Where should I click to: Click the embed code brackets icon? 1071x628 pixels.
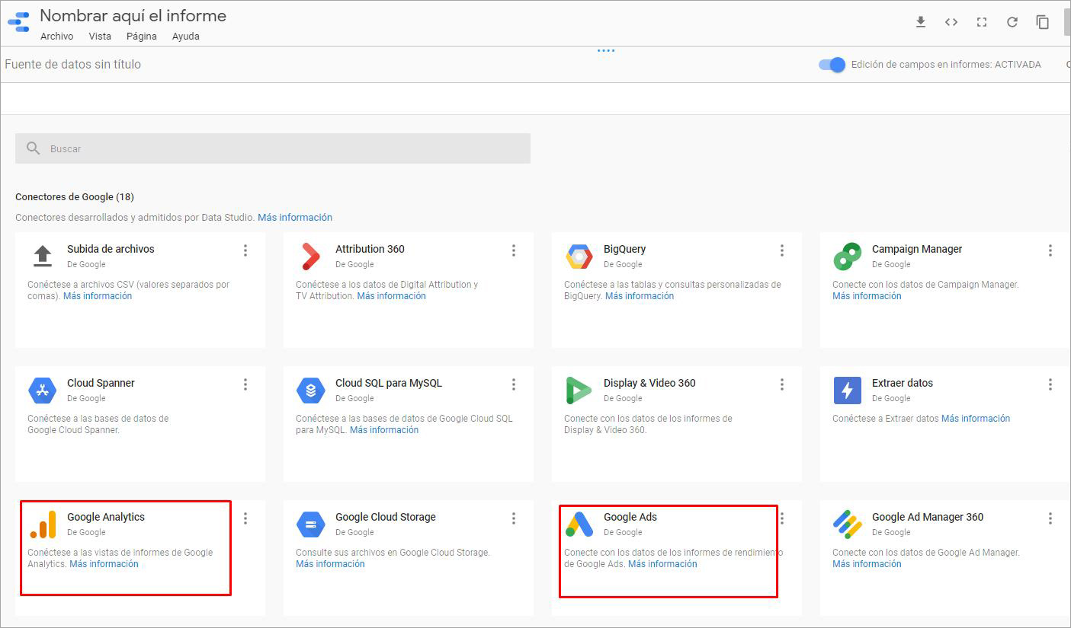point(951,22)
